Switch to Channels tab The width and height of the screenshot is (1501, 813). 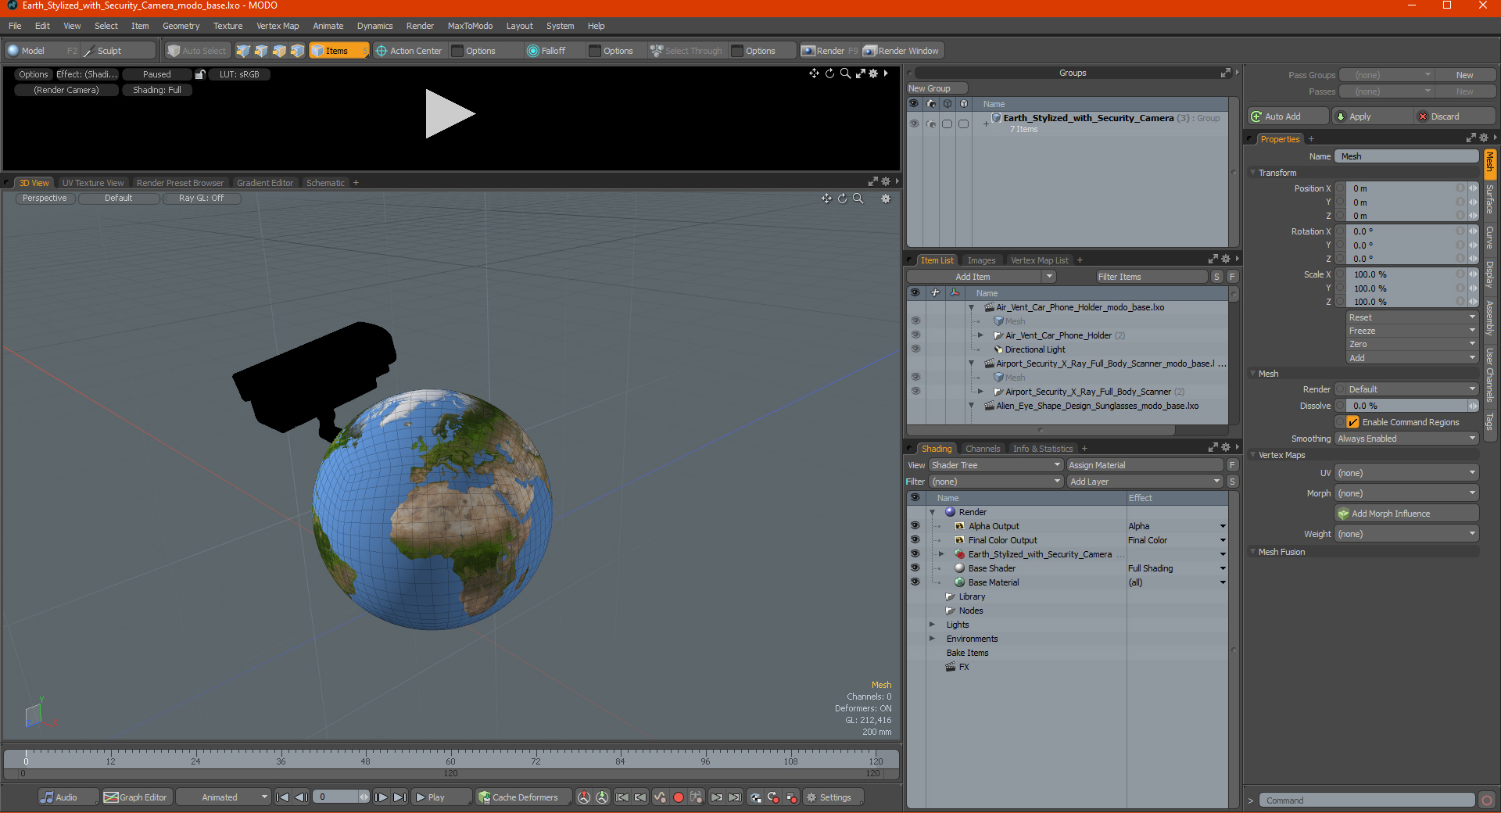click(983, 449)
